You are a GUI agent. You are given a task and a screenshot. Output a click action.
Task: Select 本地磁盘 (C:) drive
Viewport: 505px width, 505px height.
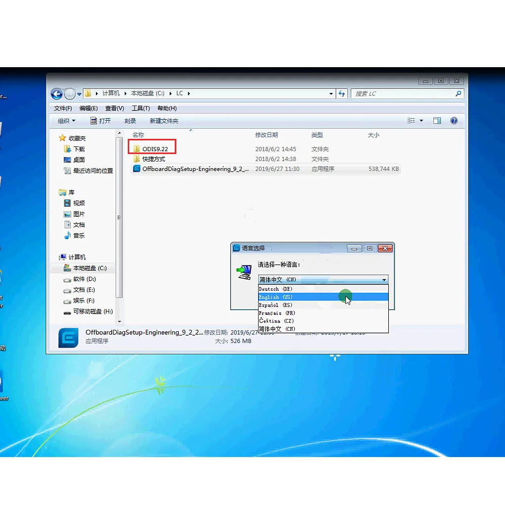85,268
